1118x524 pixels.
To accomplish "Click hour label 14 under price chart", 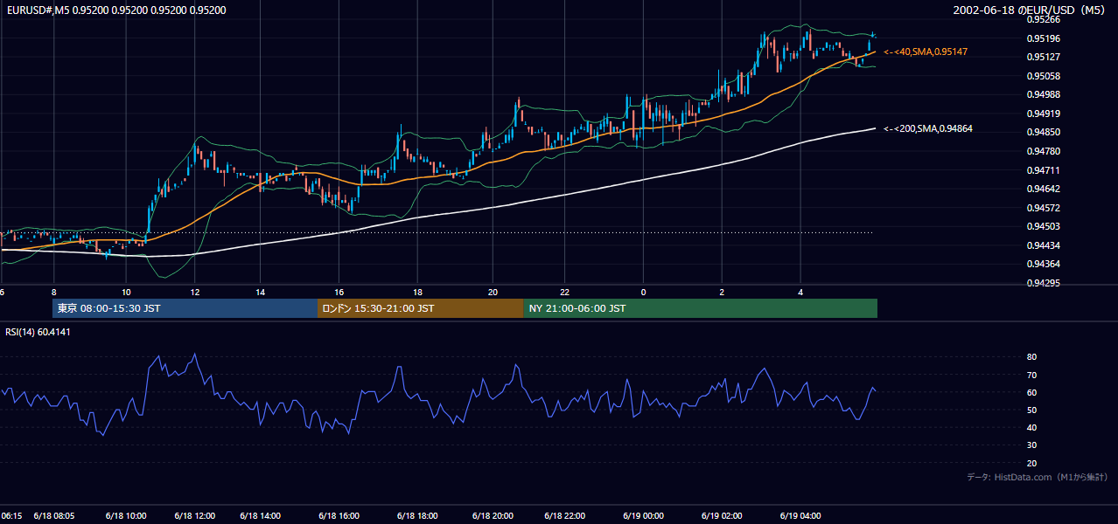I will pos(261,292).
